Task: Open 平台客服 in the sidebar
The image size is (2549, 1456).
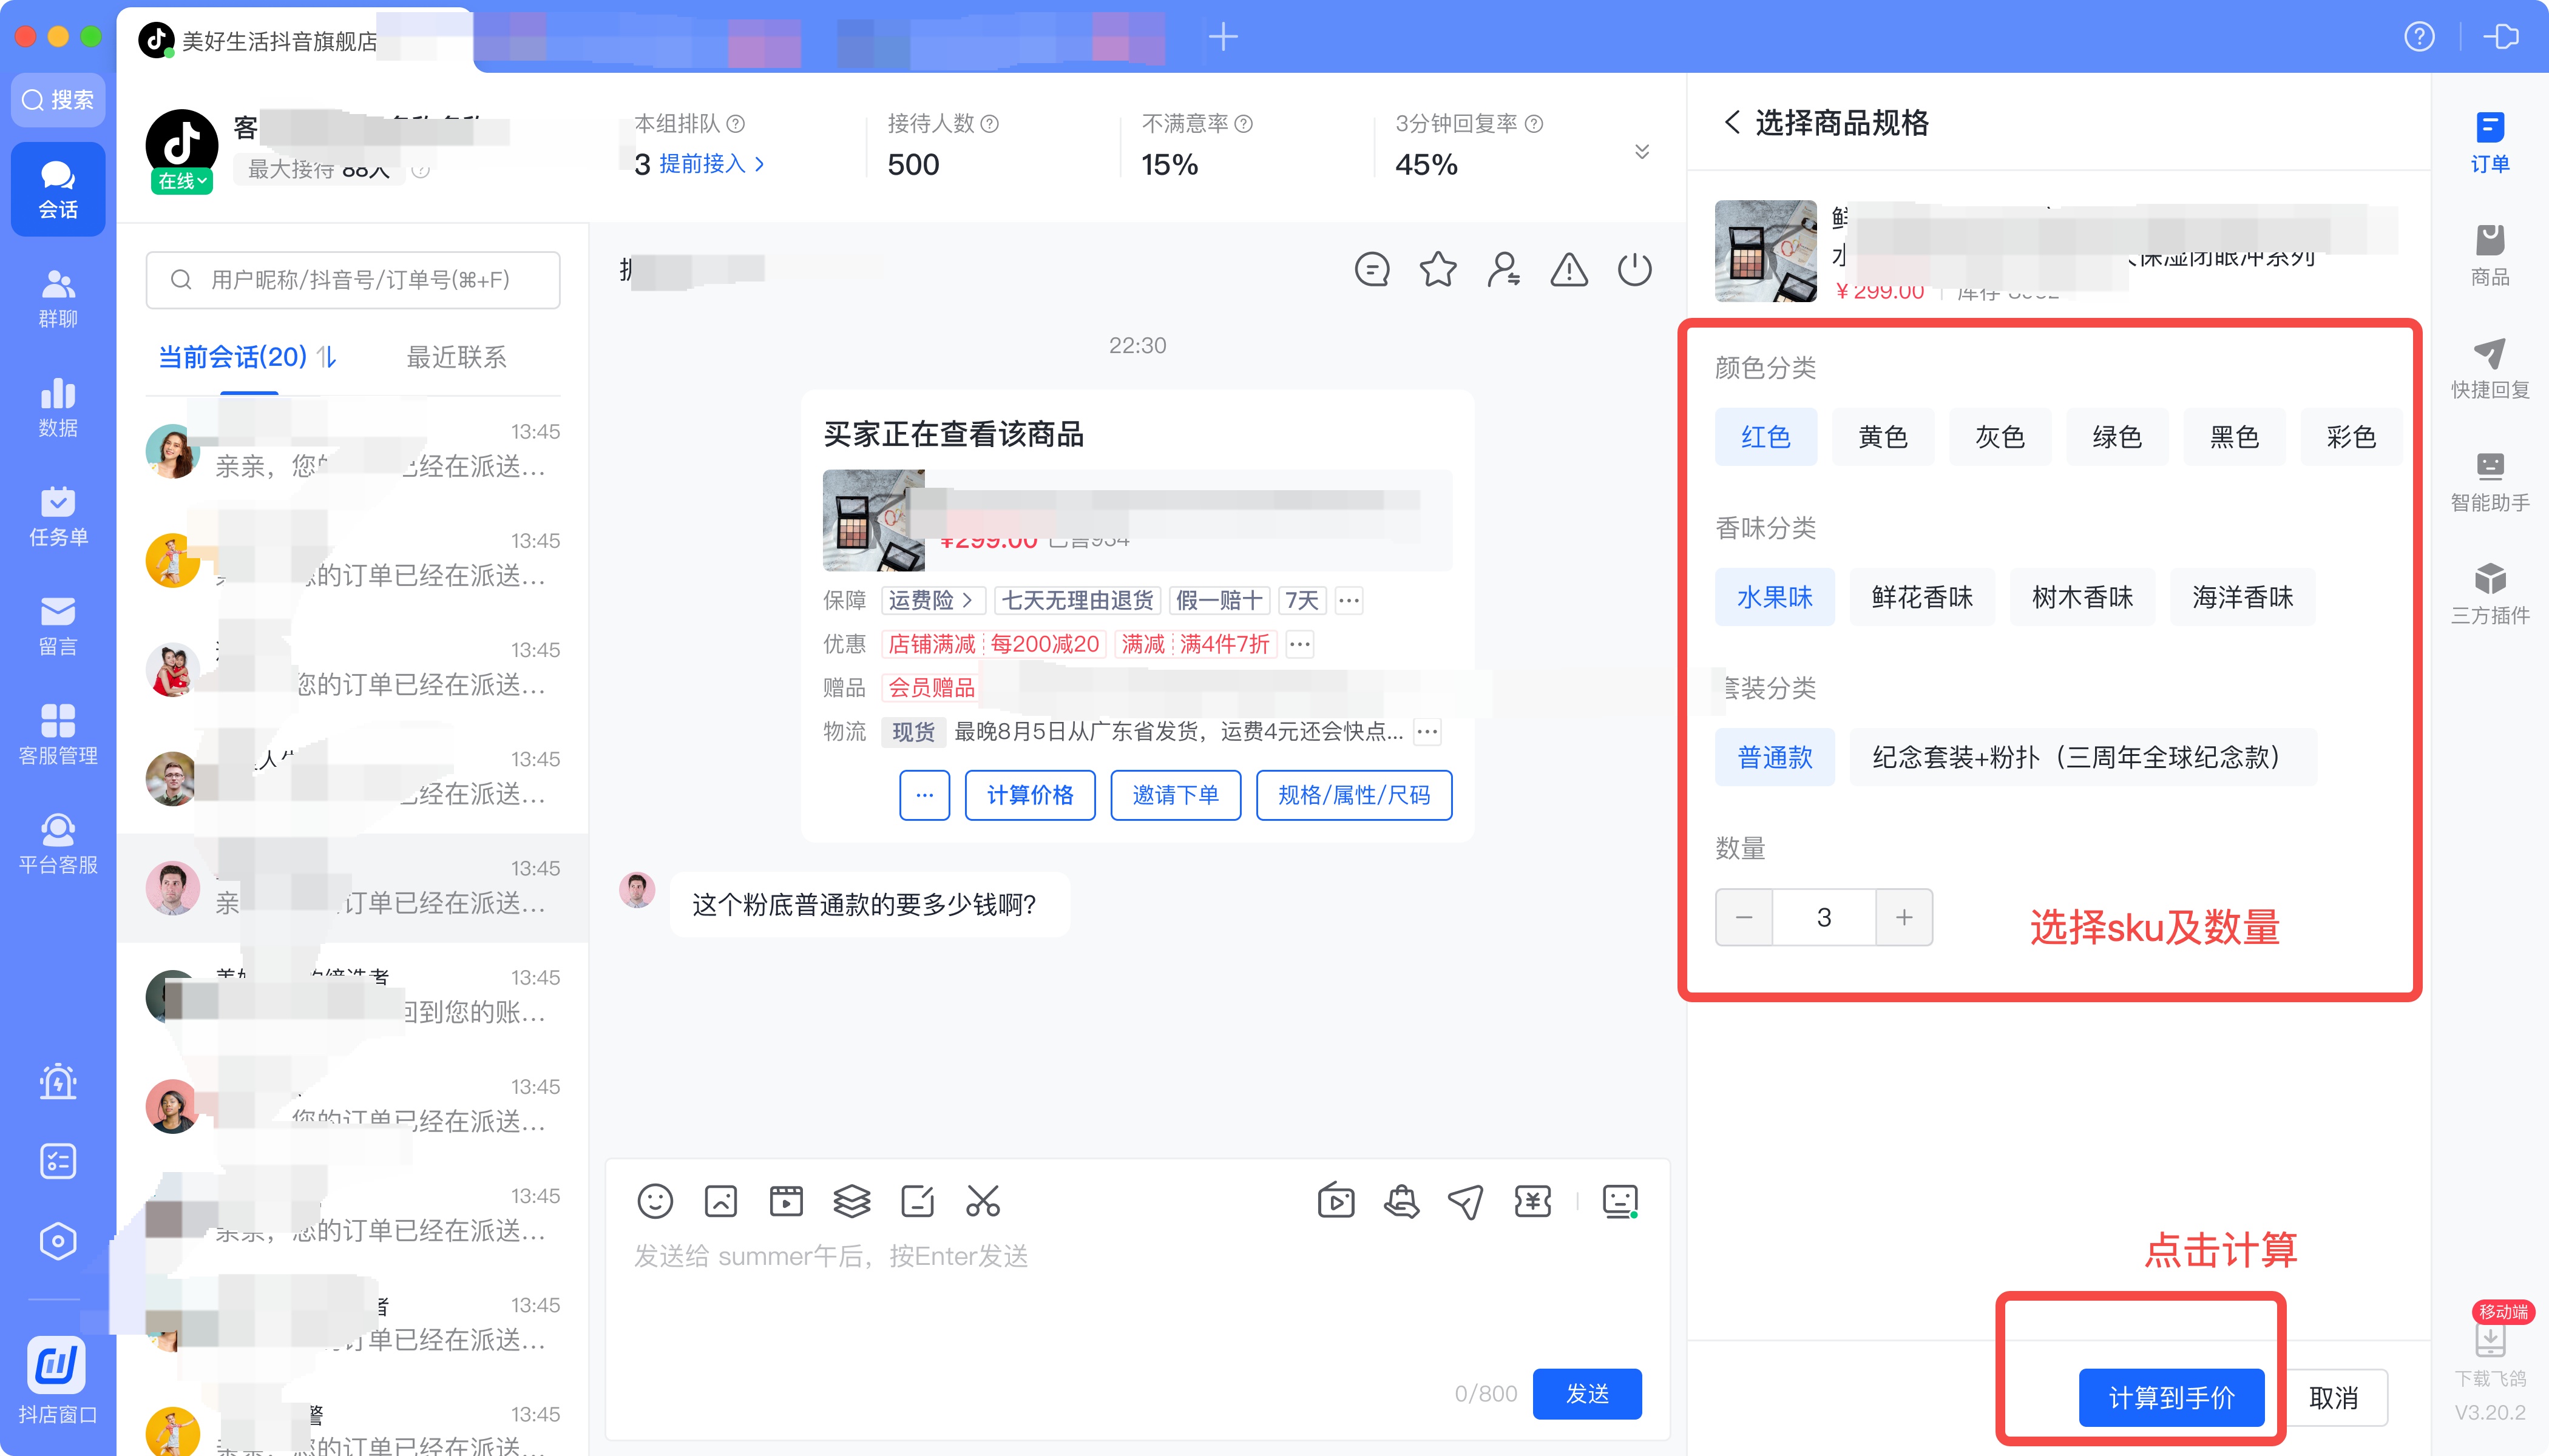Action: [x=58, y=843]
